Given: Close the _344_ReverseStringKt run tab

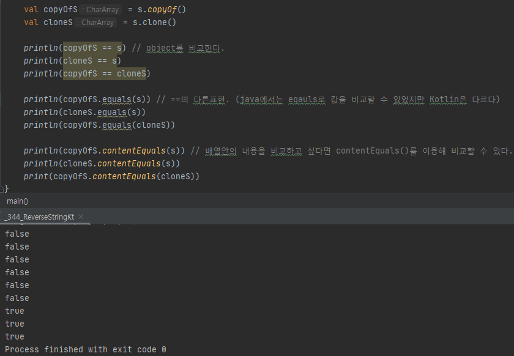Looking at the screenshot, I should pos(81,217).
